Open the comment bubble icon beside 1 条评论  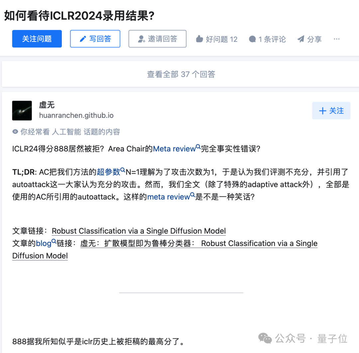coord(252,39)
